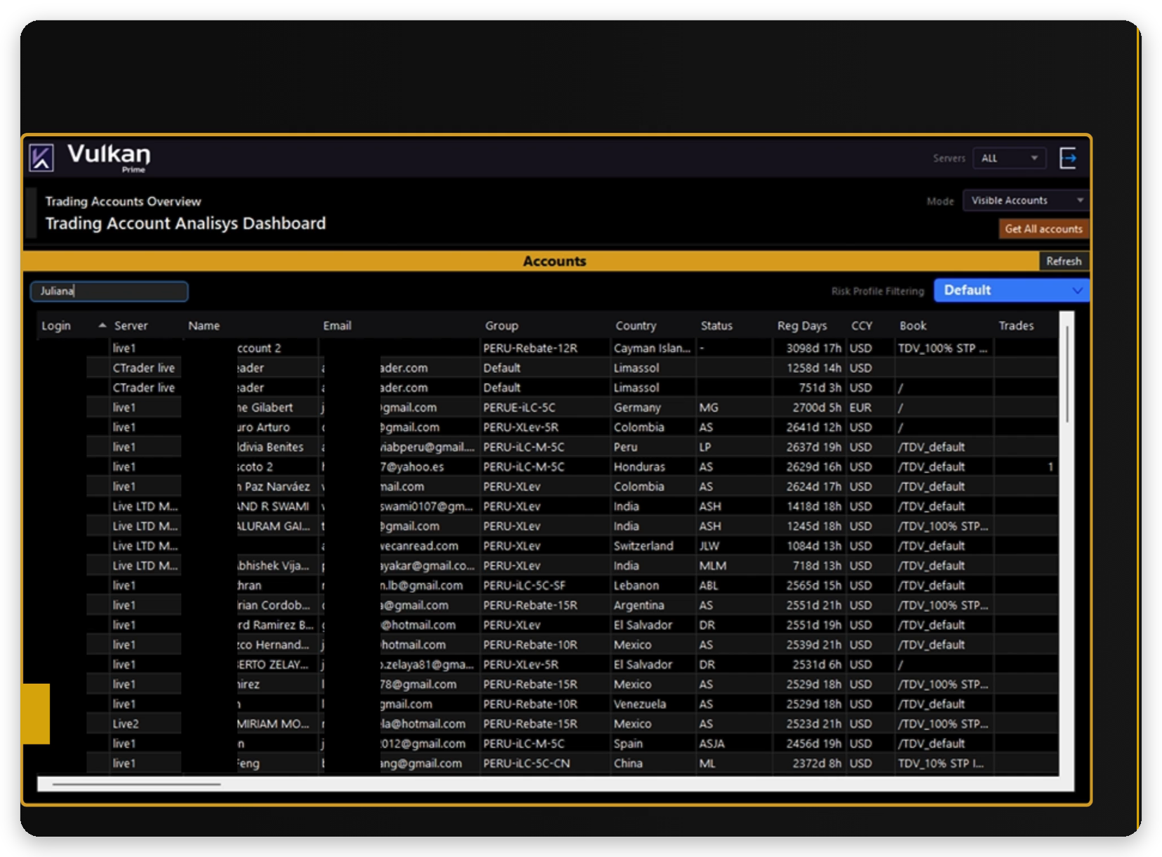Sort by the Login column header
This screenshot has height=857, width=1162.
(x=56, y=325)
